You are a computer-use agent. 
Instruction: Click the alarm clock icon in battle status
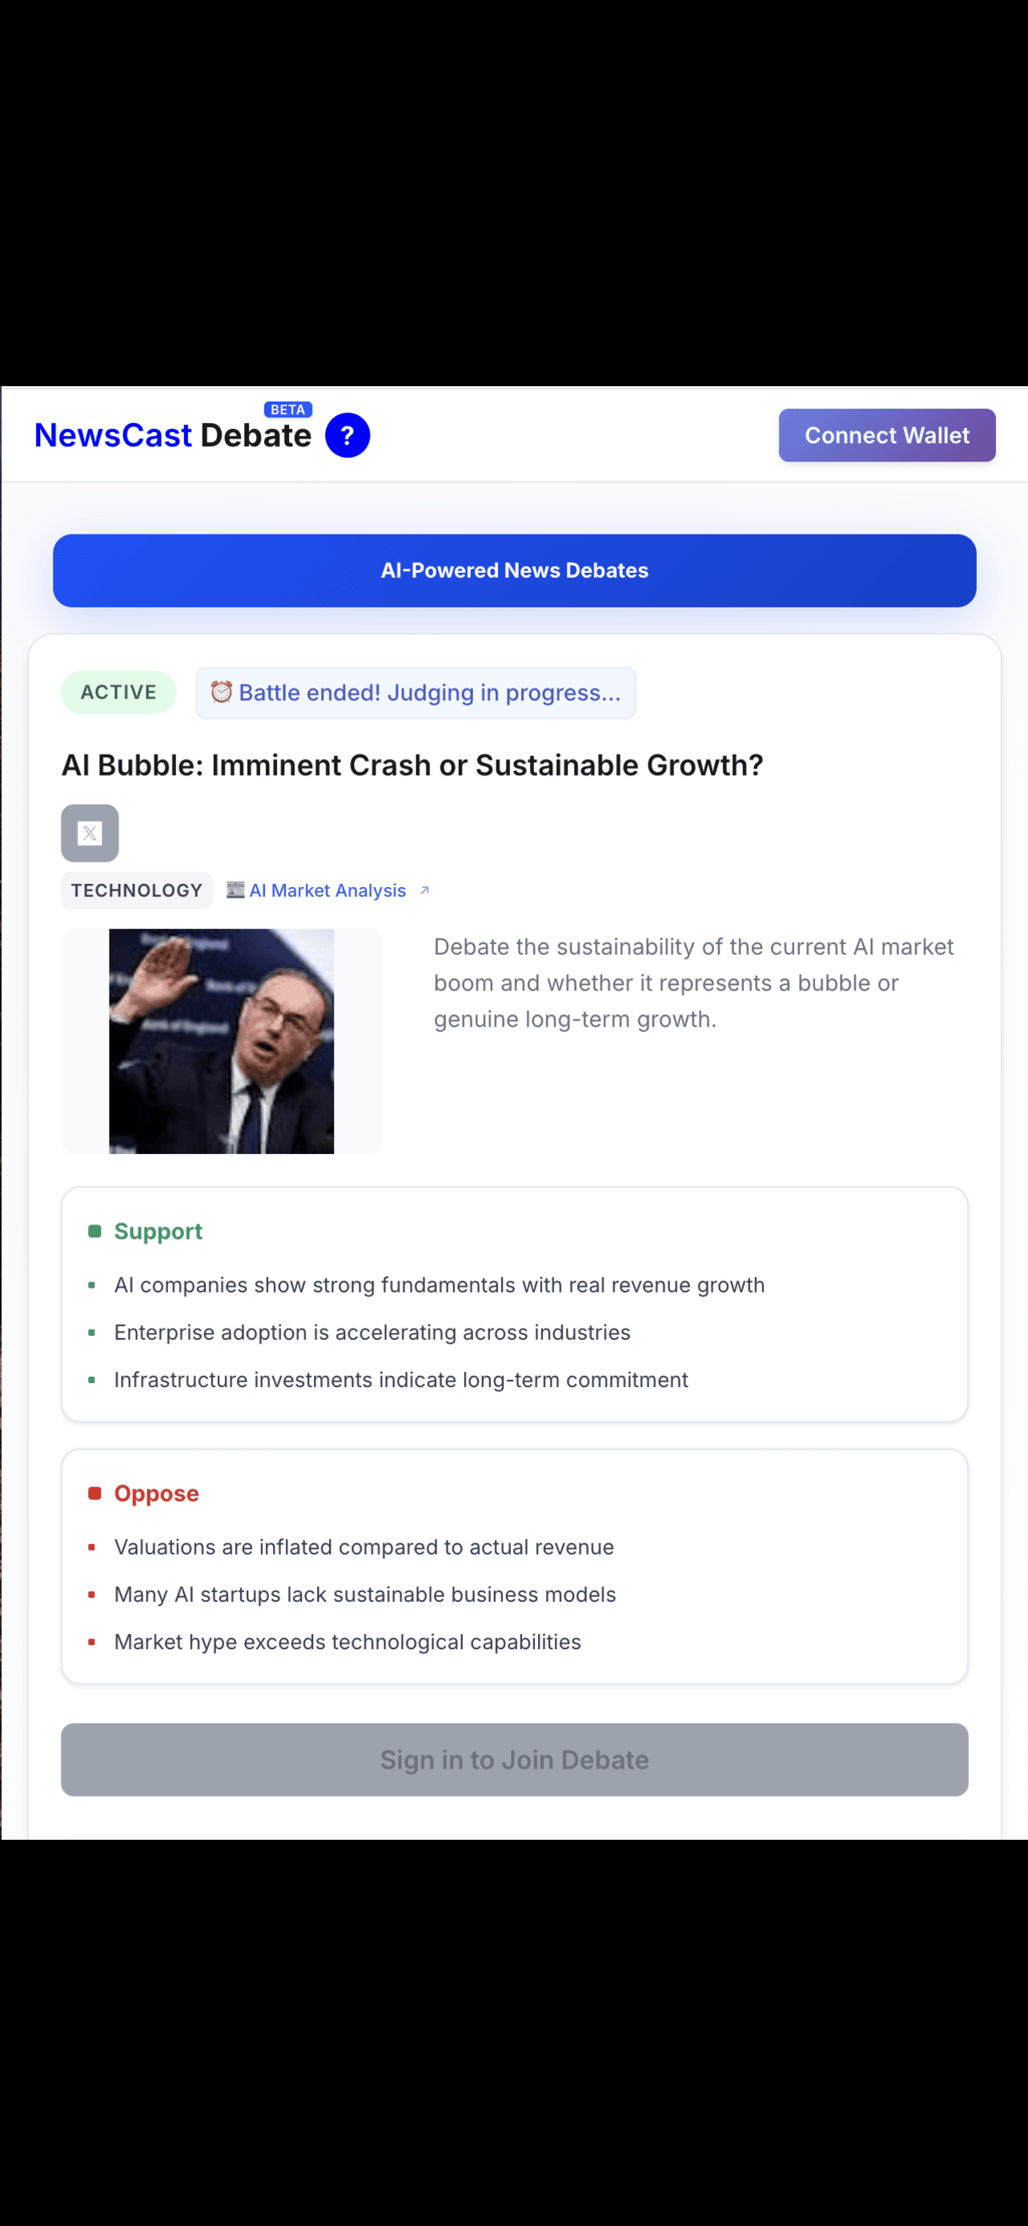[x=222, y=692]
